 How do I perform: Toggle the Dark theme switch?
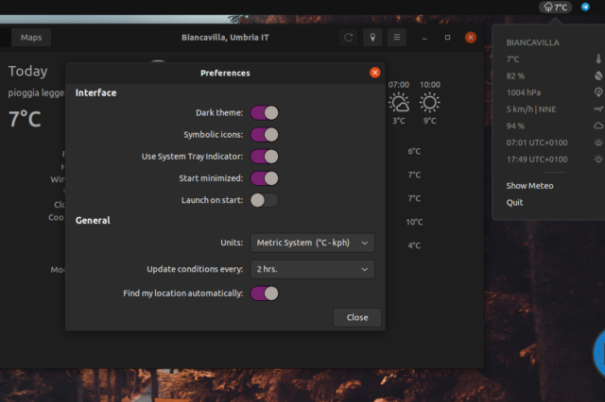(x=265, y=113)
